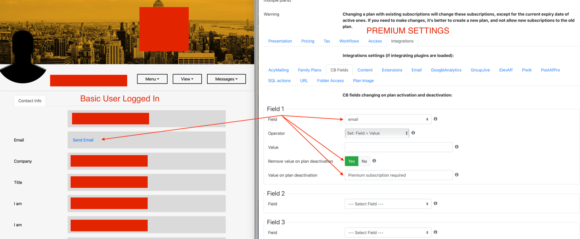
Task: Select the Integrations tab
Action: point(402,41)
